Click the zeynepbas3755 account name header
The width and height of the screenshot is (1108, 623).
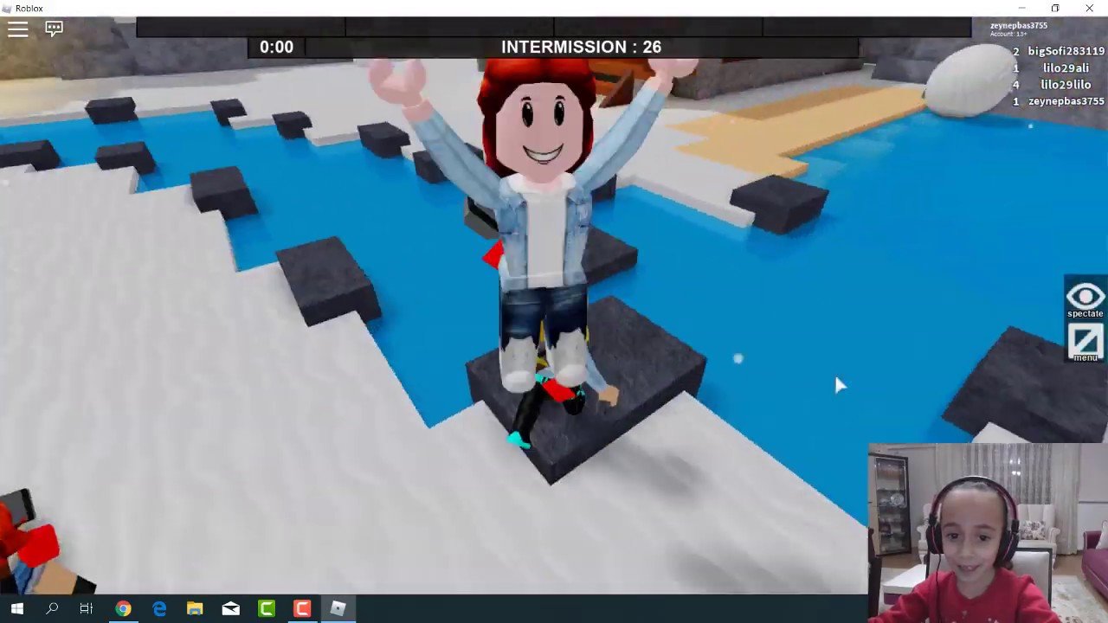(x=1018, y=26)
